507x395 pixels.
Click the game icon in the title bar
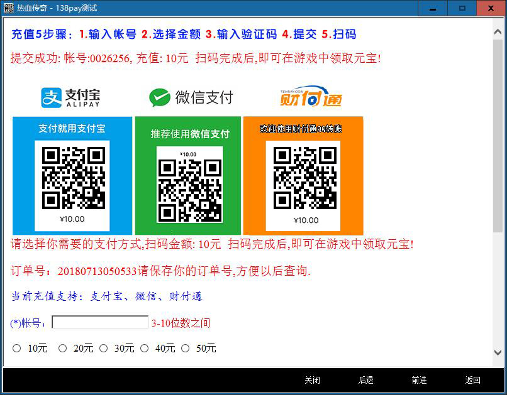pyautogui.click(x=8, y=8)
